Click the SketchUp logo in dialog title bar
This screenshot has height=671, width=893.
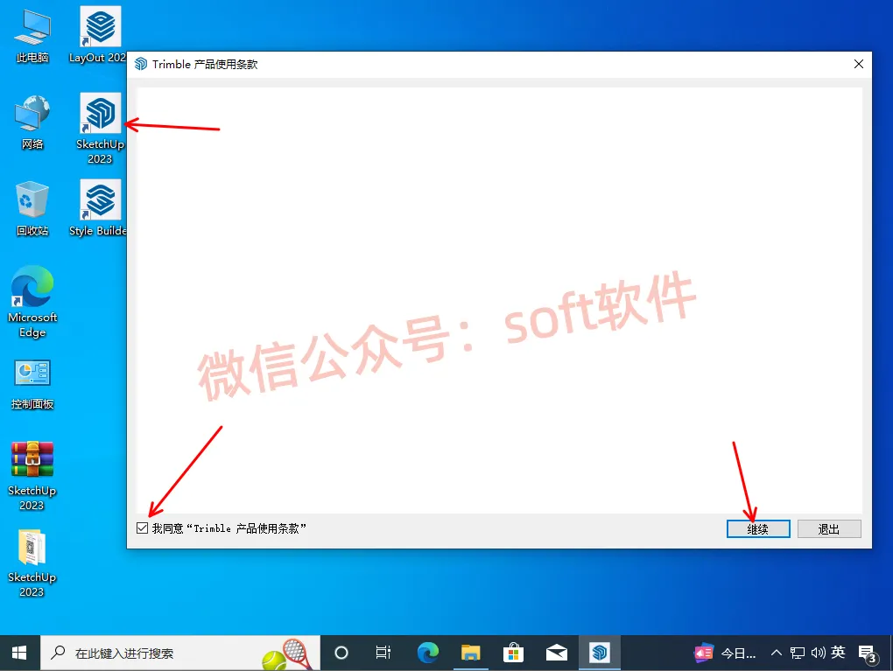point(141,64)
